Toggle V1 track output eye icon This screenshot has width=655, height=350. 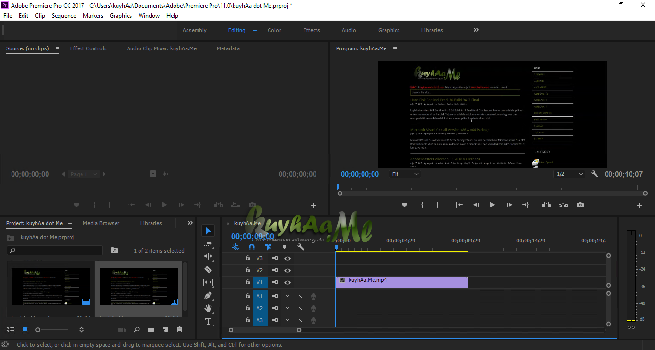[287, 283]
